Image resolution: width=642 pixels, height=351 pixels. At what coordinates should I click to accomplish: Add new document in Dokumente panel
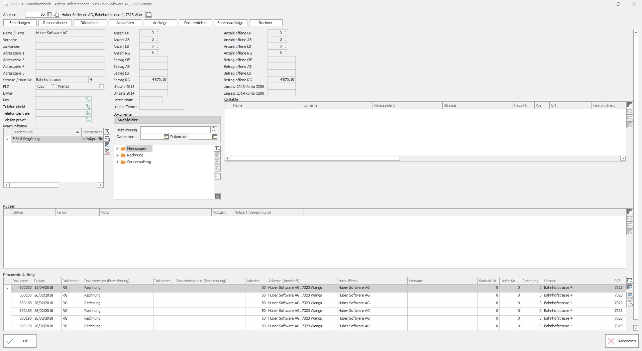[x=217, y=148]
